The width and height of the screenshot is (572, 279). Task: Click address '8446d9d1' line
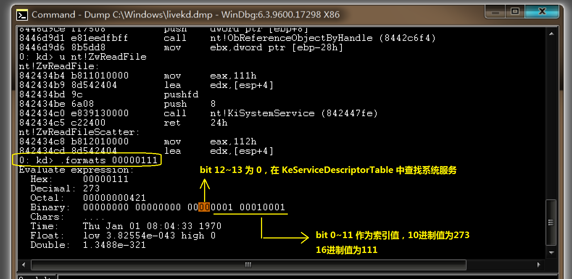click(42, 38)
